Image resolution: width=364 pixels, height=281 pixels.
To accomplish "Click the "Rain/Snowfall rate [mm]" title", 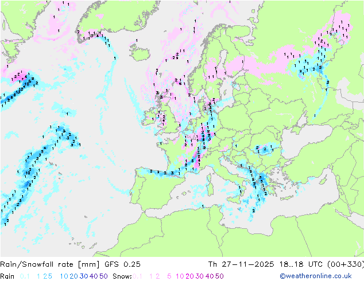I will coord(50,264).
